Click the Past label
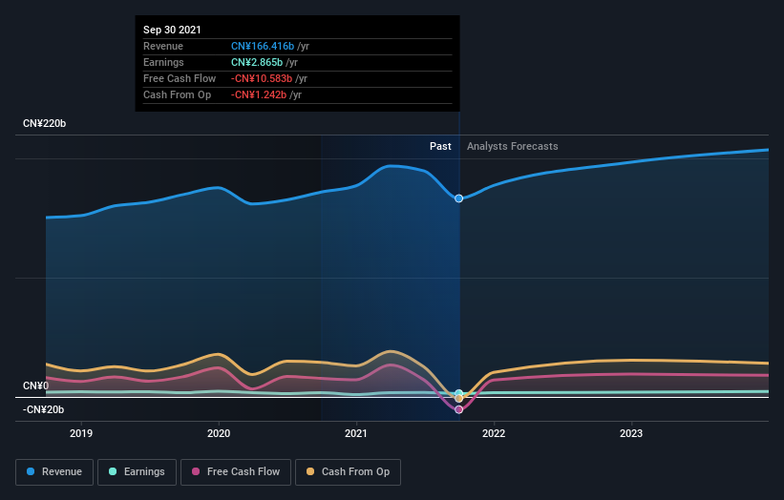784x500 pixels. pyautogui.click(x=440, y=146)
